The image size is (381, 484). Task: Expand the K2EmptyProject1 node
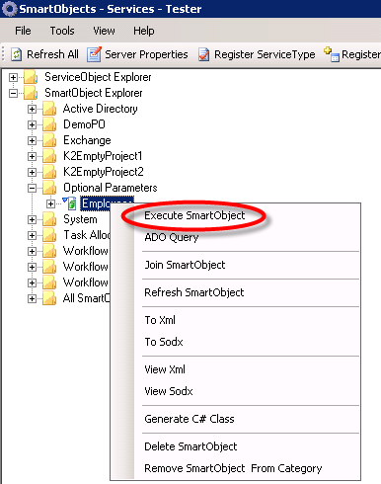[x=32, y=156]
